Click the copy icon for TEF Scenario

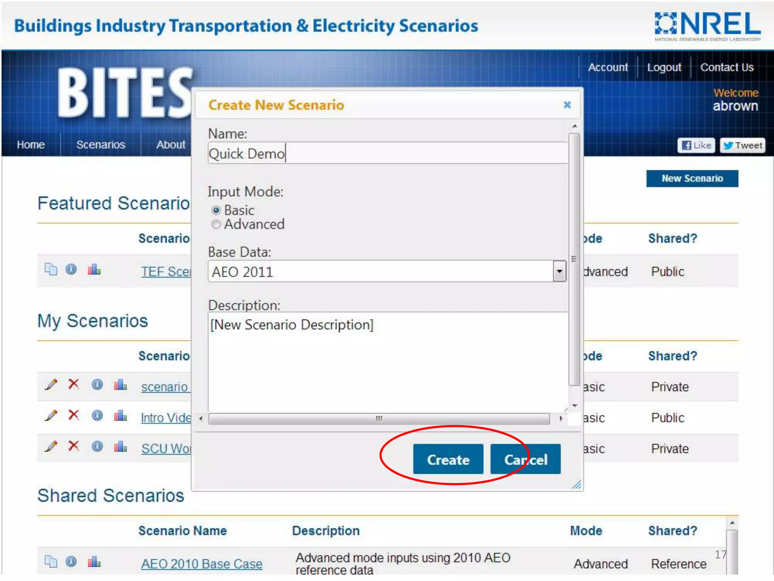(51, 270)
